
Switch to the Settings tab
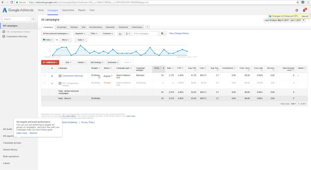coord(74,27)
